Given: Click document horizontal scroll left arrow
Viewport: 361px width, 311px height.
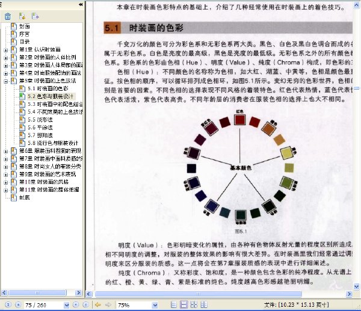Looking at the screenshot, I should click(x=89, y=294).
